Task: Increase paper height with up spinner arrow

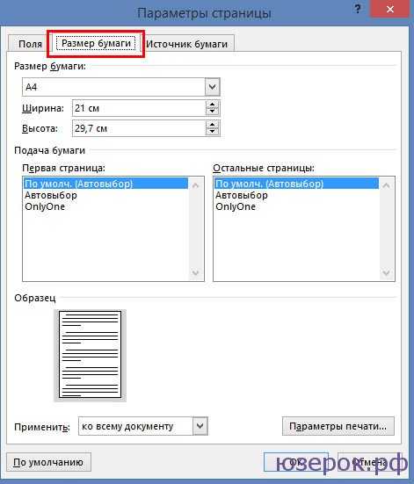Action: [x=212, y=125]
